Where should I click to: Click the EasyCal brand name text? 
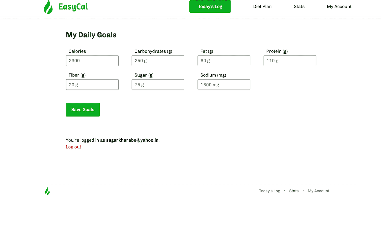[x=73, y=7]
